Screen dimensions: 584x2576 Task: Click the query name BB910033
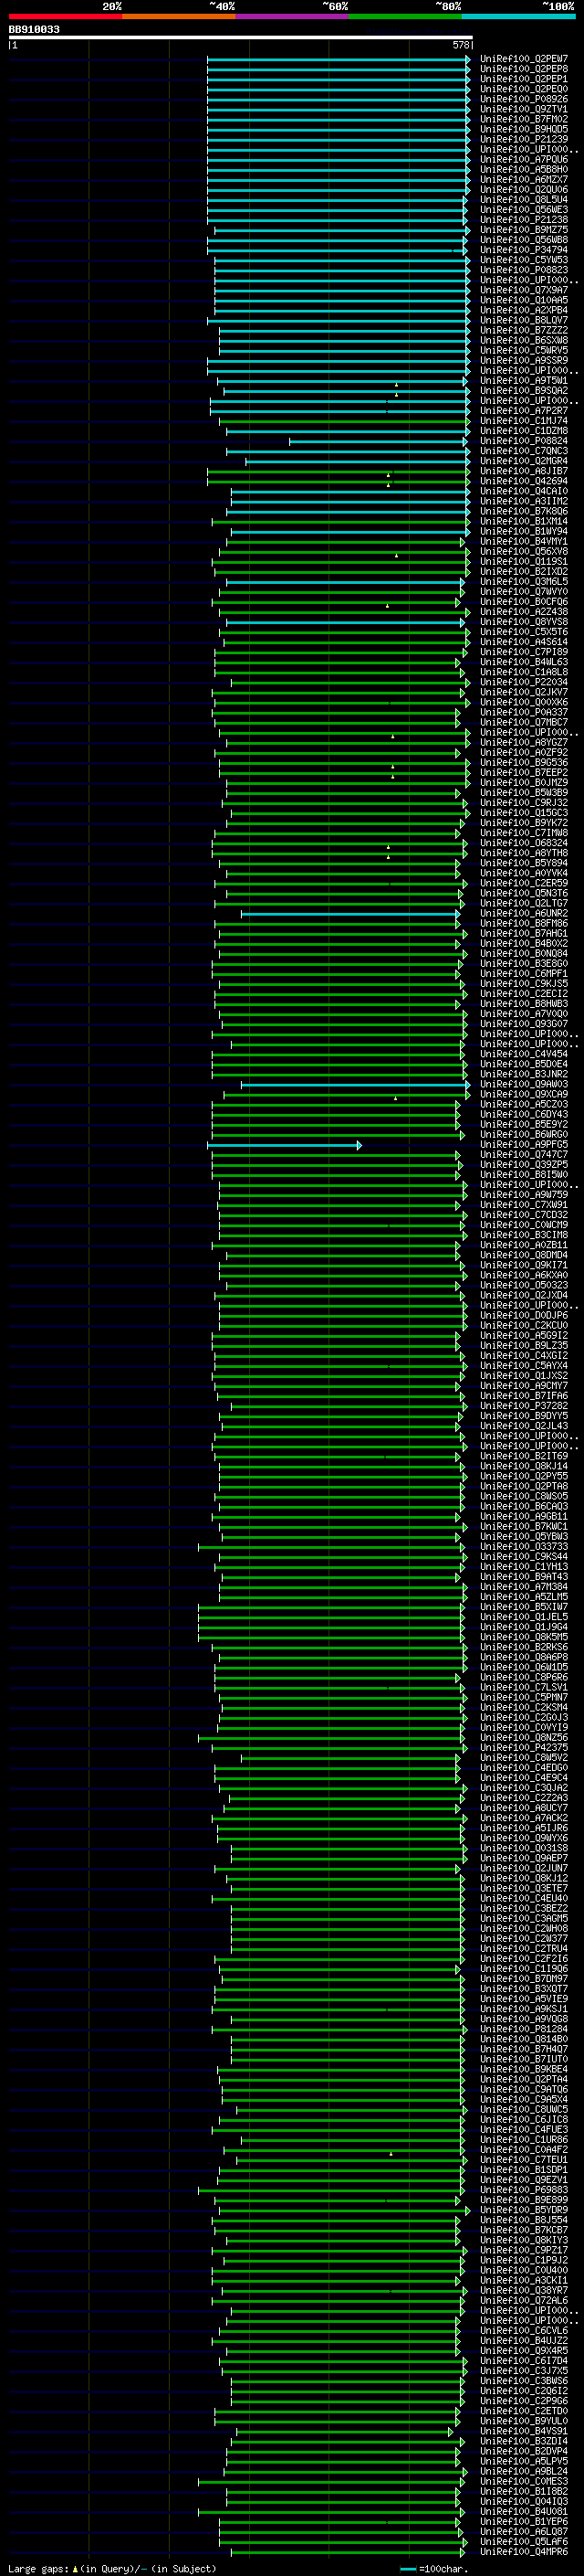(x=34, y=29)
